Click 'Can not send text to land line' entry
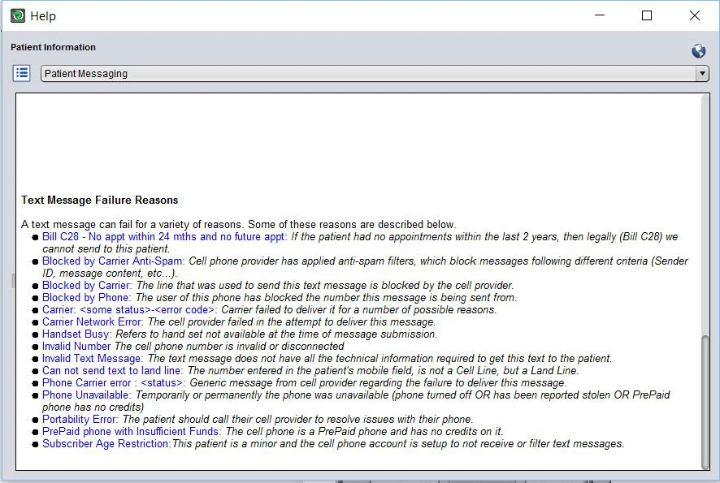 pyautogui.click(x=112, y=370)
